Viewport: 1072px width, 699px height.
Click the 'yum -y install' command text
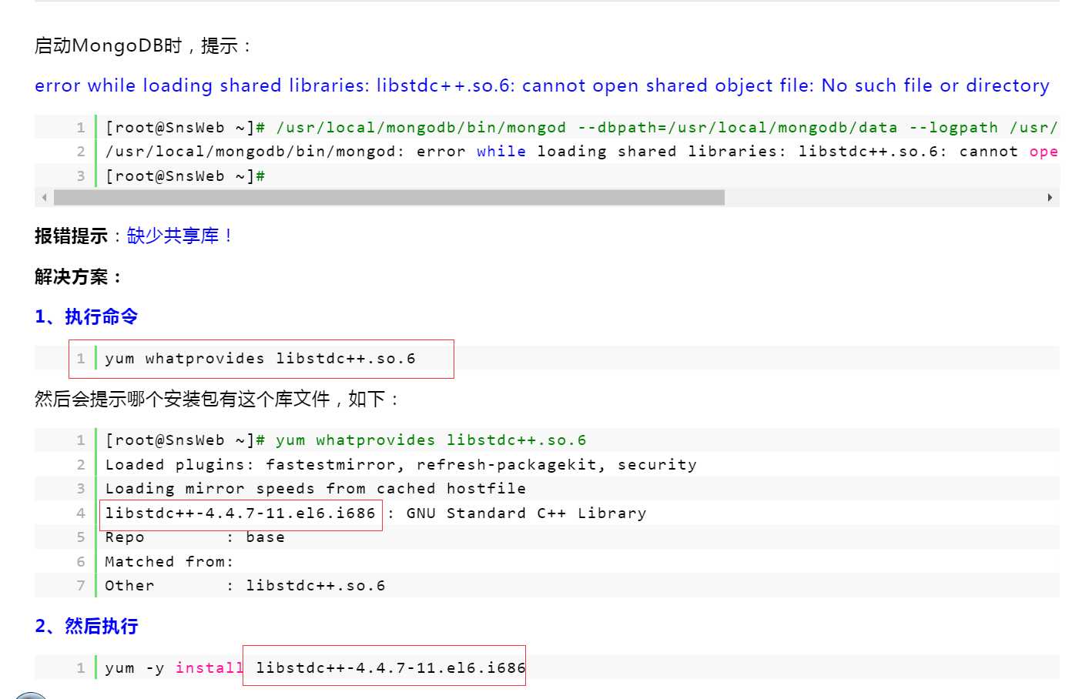[x=174, y=668]
